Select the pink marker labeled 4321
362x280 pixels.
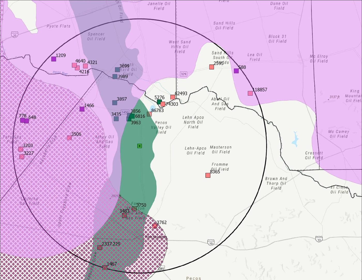click(x=85, y=66)
